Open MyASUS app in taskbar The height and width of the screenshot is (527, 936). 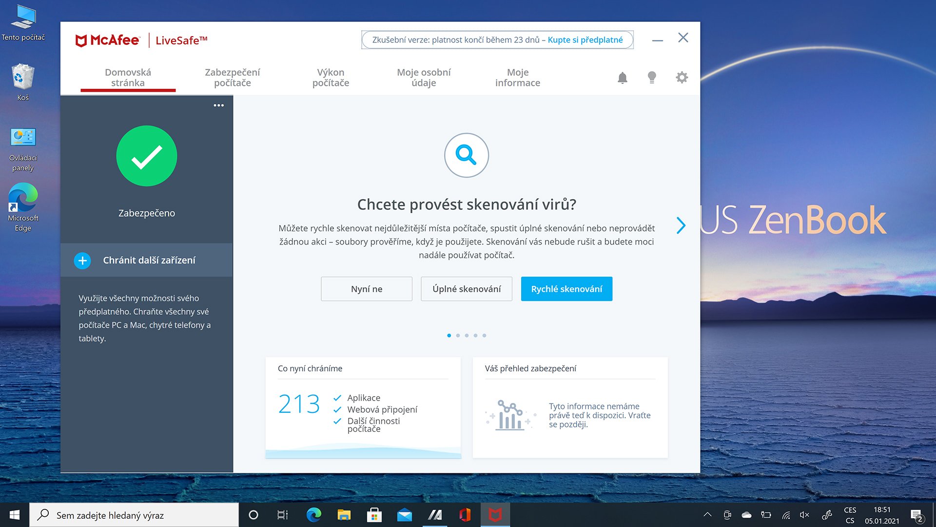click(x=434, y=515)
